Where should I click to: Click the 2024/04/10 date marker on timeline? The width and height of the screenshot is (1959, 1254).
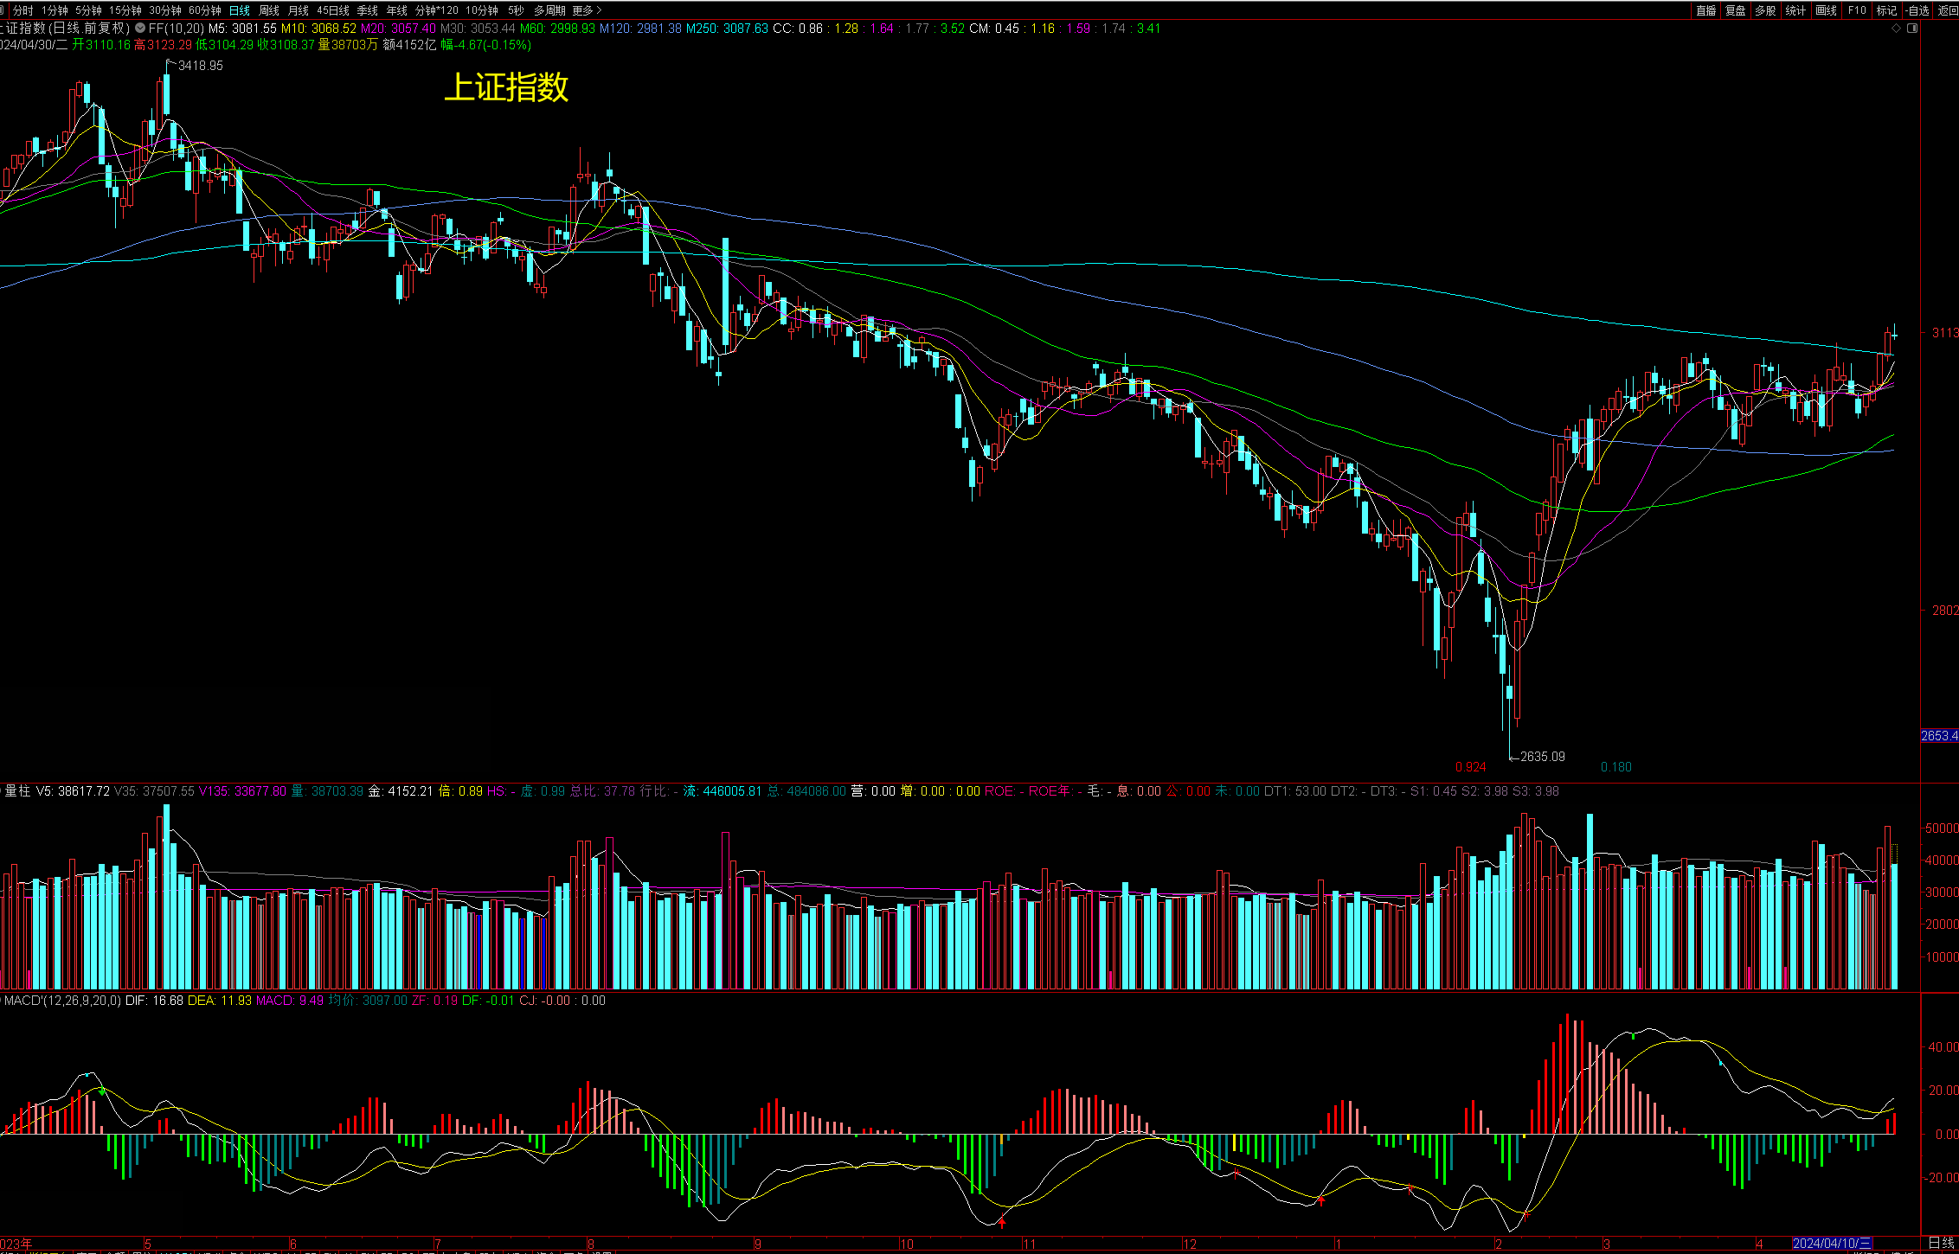point(1832,1244)
